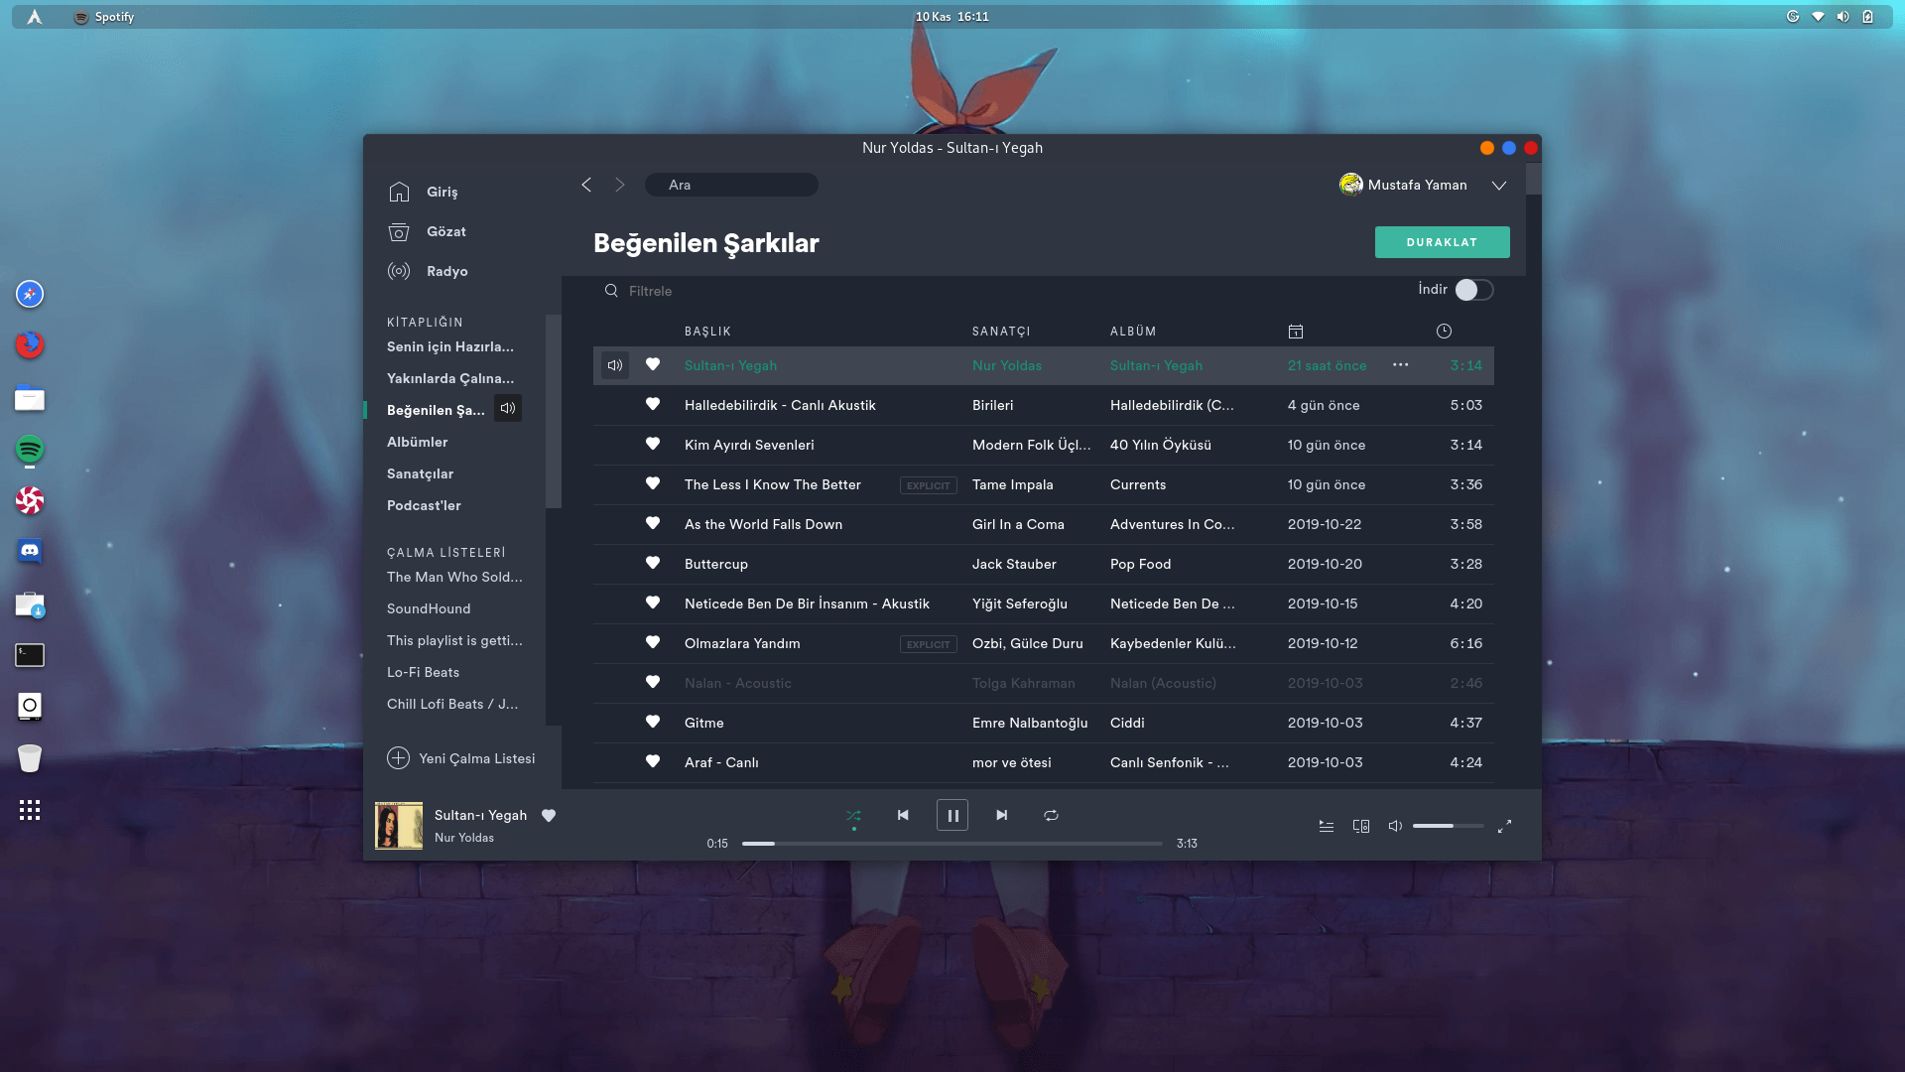
Task: Unlike Gitme heart
Action: click(653, 722)
